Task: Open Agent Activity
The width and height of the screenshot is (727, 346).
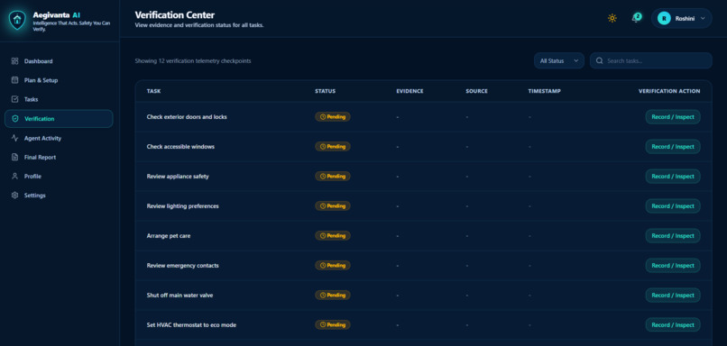Action: pos(59,138)
